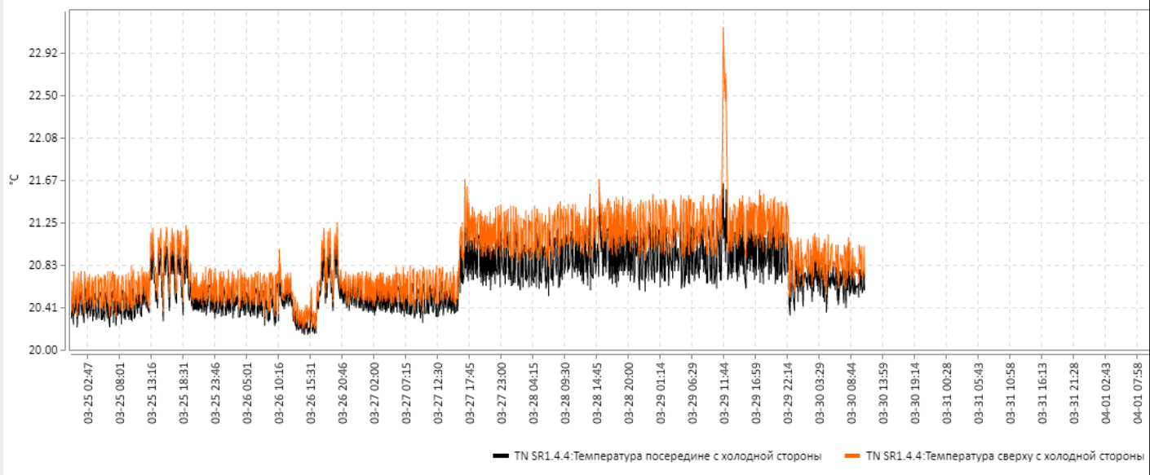Screen dimensions: 1150x475
Task: Click the 03-30 19:14 time label
Action: (x=915, y=392)
